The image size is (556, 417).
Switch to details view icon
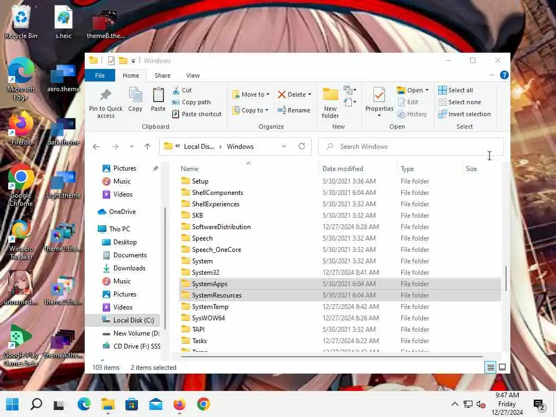click(x=490, y=368)
